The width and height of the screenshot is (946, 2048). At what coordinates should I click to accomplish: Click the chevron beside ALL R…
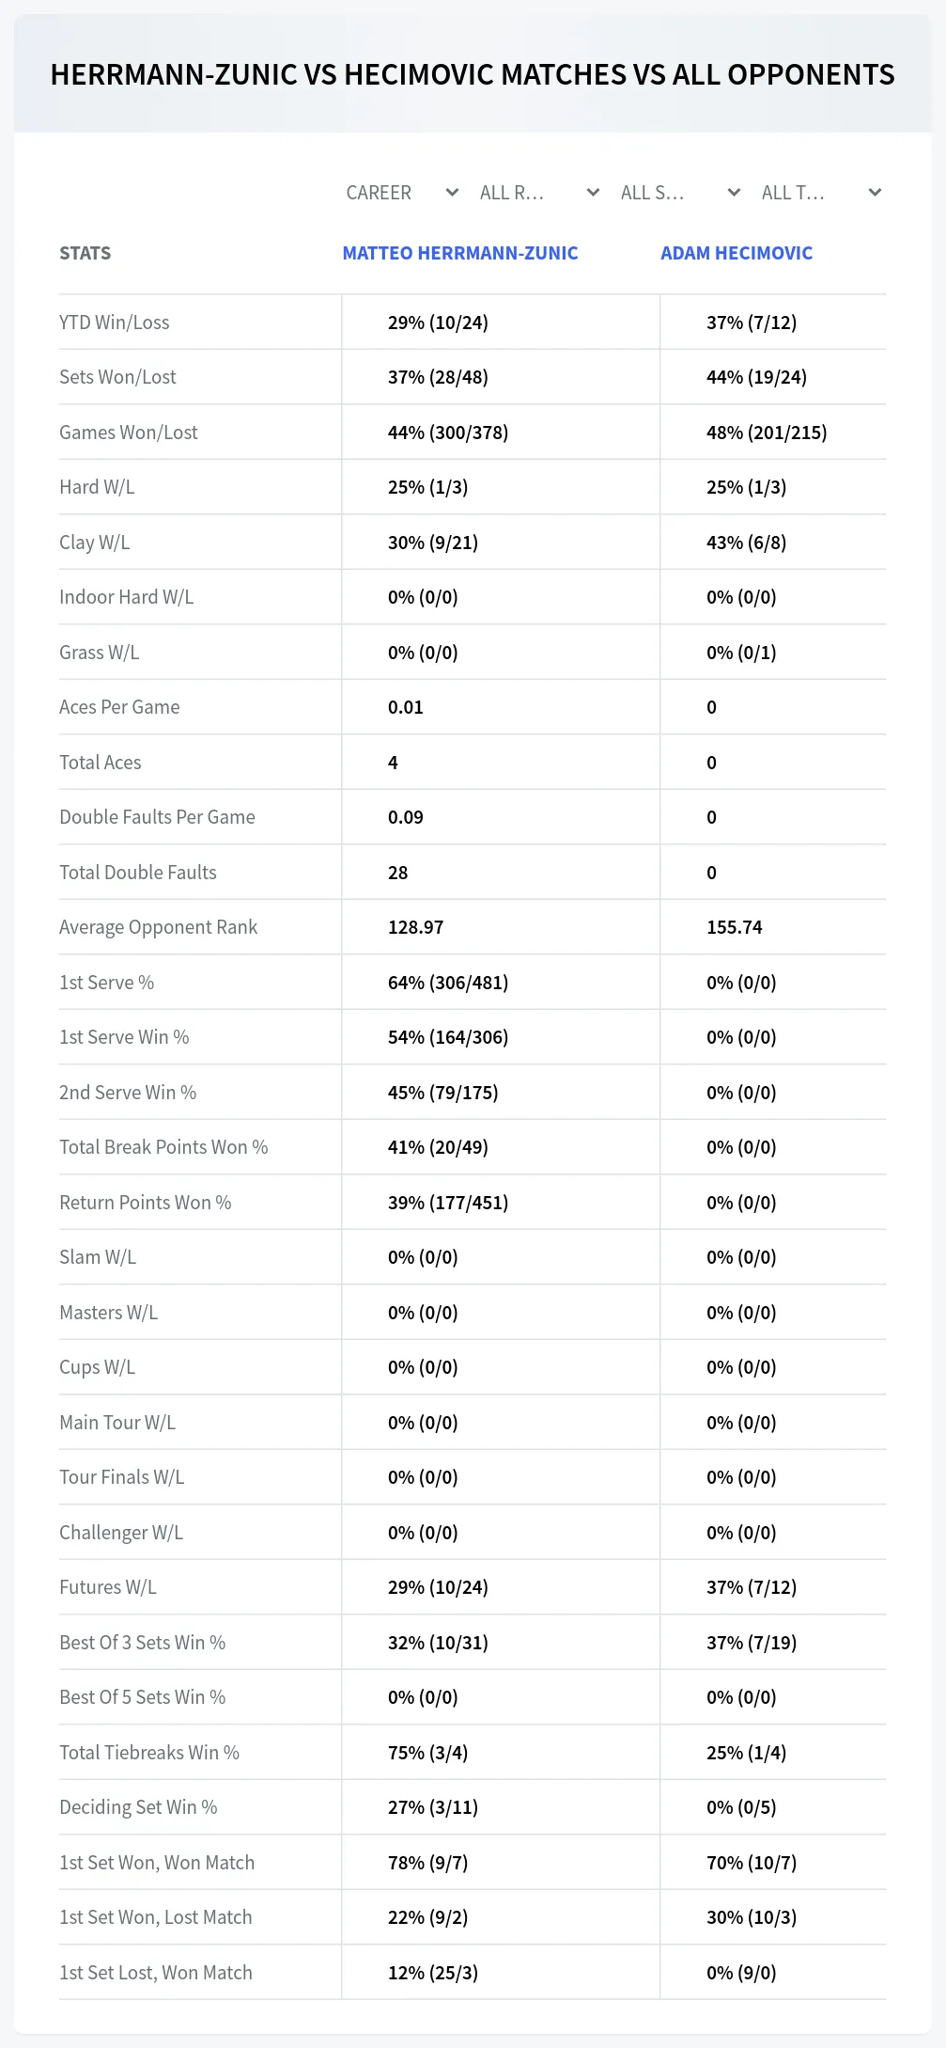point(593,193)
